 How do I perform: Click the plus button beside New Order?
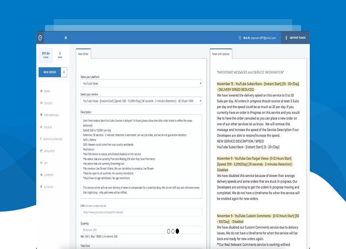pyautogui.click(x=64, y=72)
